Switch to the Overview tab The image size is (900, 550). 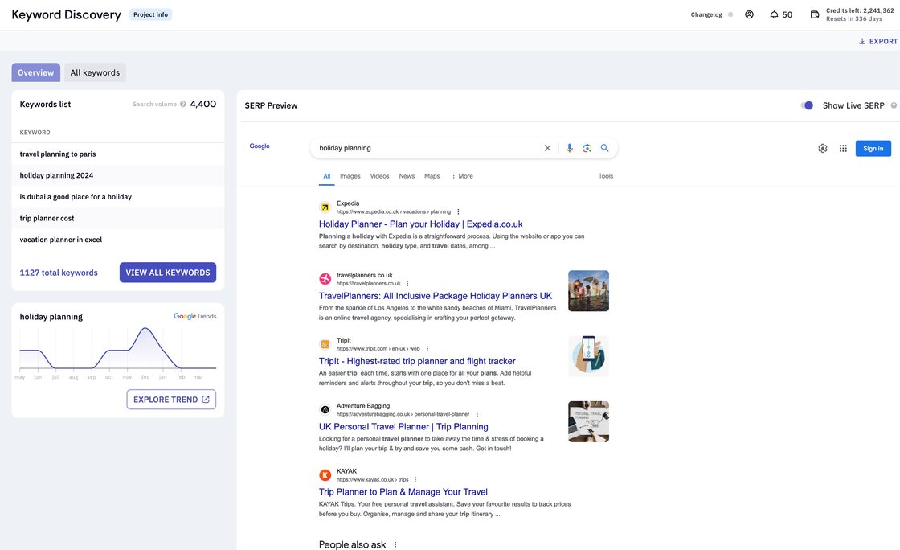(x=35, y=72)
